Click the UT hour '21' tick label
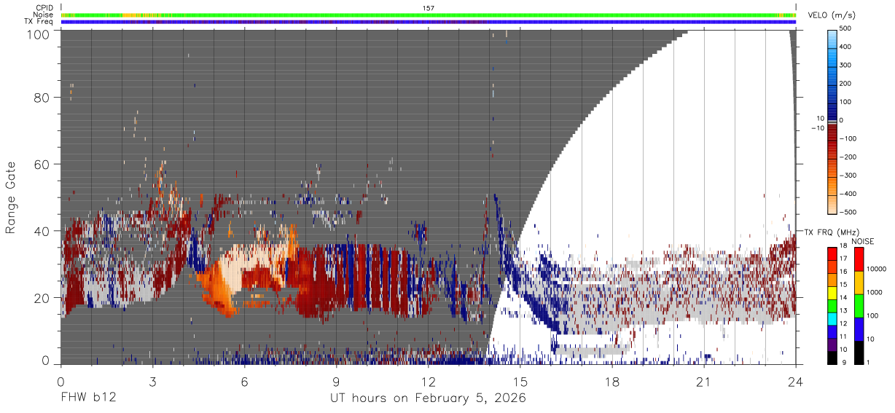Viewport: 895px width, 413px height. [x=704, y=381]
